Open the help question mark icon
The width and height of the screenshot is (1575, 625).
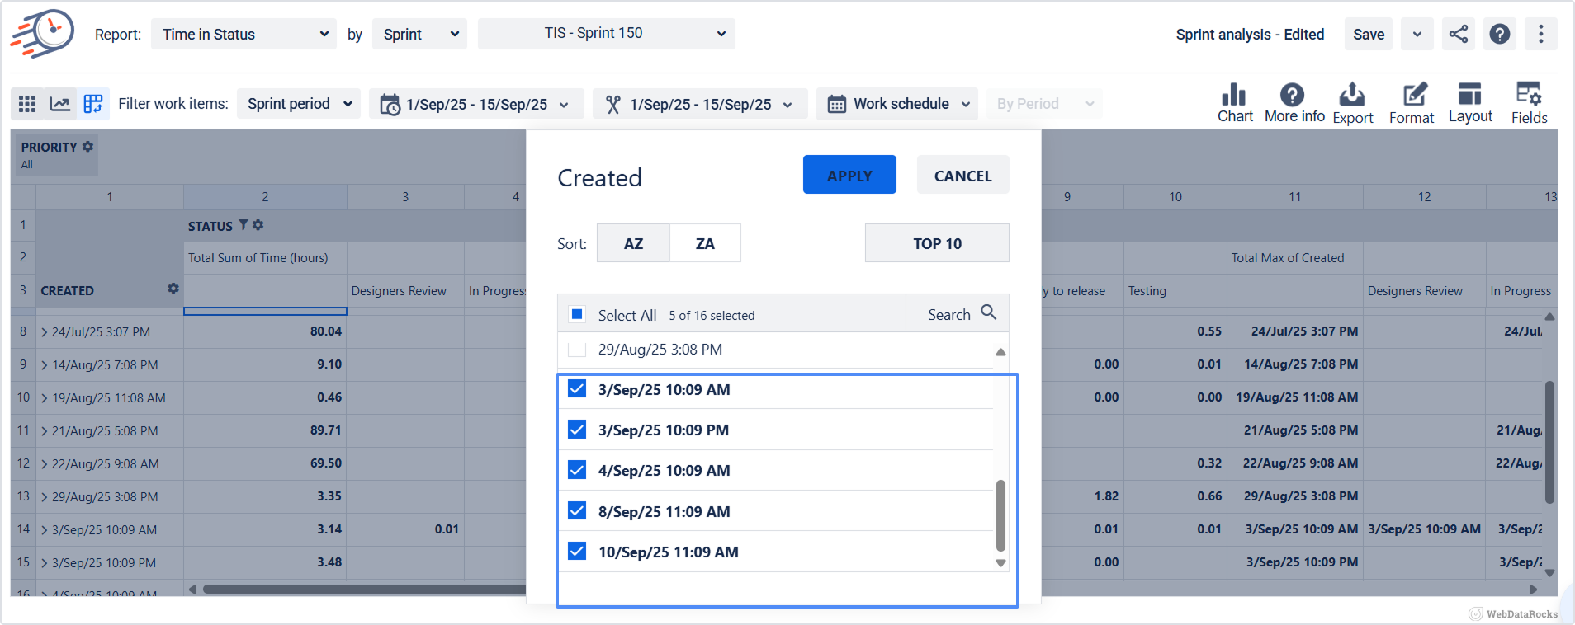(1500, 34)
